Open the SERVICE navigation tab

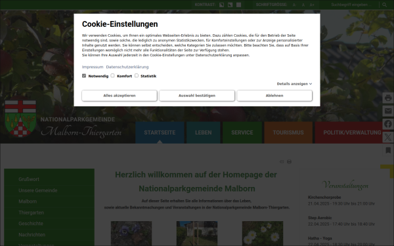(x=242, y=133)
